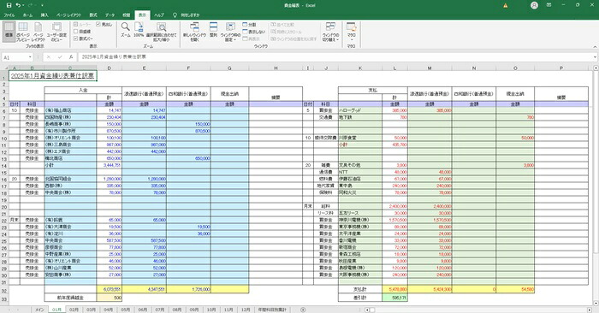Open the マクロ macros dropdown
599x313 pixels.
pyautogui.click(x=352, y=32)
